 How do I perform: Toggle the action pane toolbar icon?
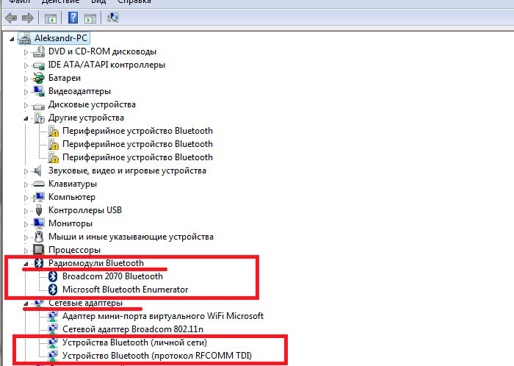point(90,18)
